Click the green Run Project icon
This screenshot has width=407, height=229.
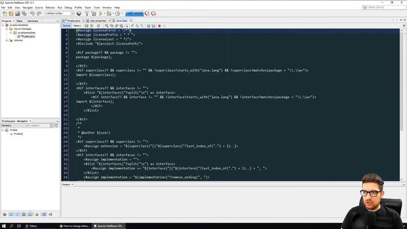tap(100, 13)
